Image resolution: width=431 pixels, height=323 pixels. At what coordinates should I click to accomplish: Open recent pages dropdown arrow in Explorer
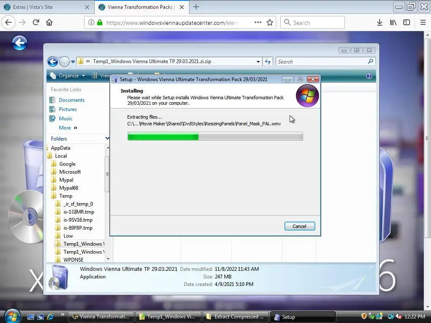tap(73, 62)
